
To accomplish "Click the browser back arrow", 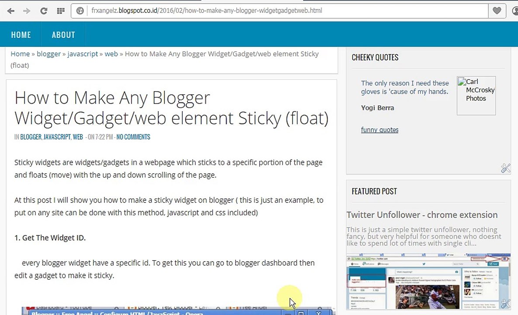I will click(x=10, y=11).
